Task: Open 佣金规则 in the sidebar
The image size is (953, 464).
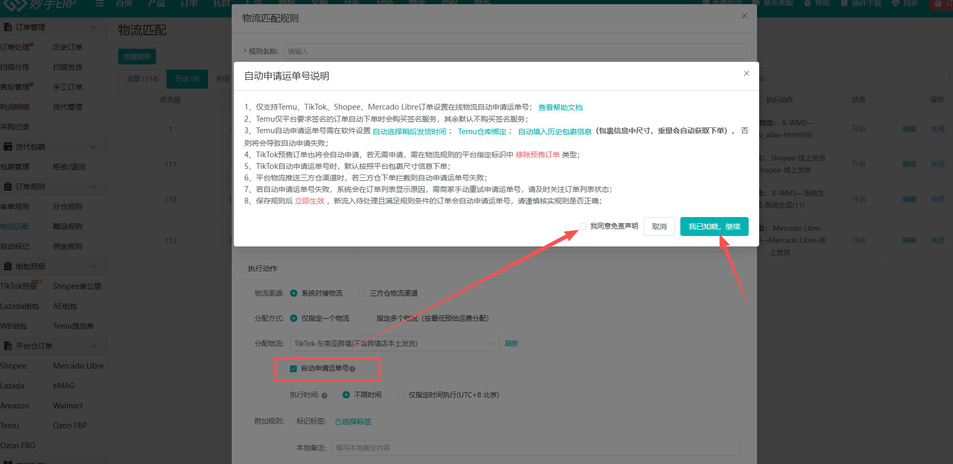Action: click(68, 246)
